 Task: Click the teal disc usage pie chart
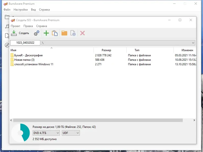coord(21,133)
